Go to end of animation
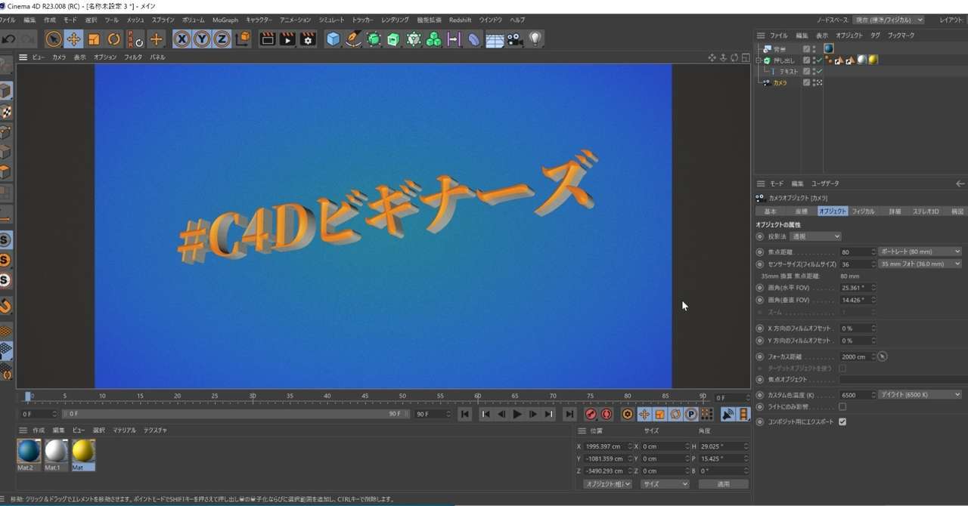 pyautogui.click(x=569, y=415)
